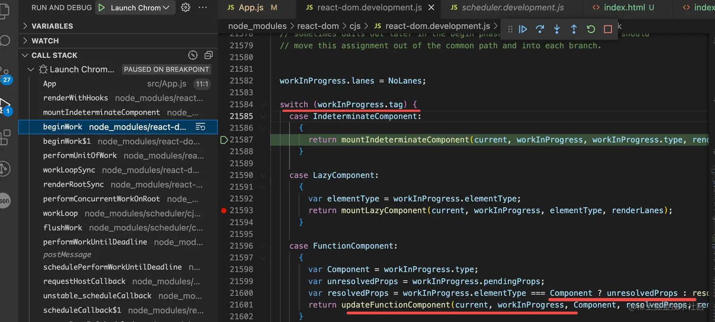
Task: Start debugging with the Launch Chrome play button
Action: click(102, 7)
